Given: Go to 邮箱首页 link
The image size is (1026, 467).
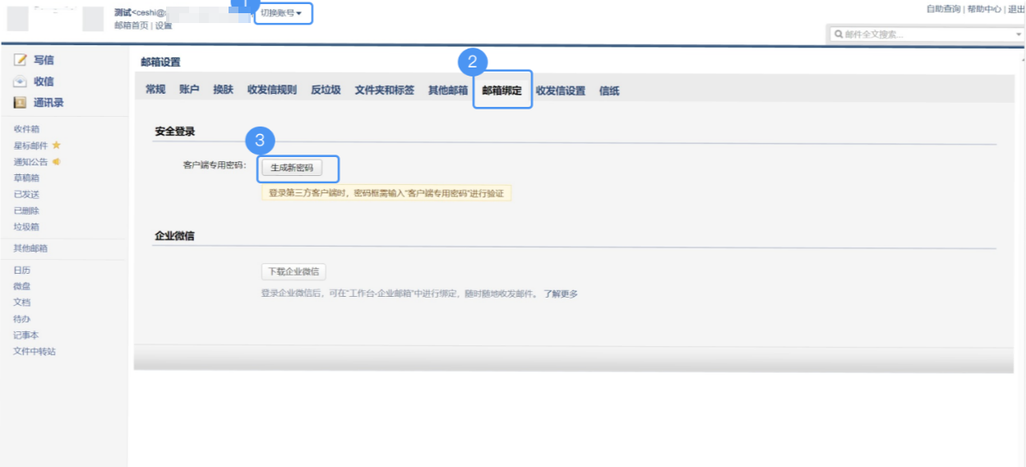Looking at the screenshot, I should (x=132, y=25).
